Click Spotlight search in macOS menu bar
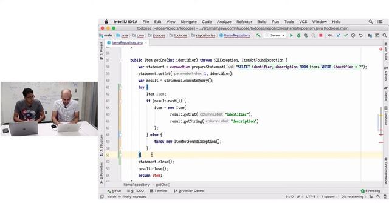Image resolution: width=389 pixels, height=218 pixels. [x=370, y=22]
